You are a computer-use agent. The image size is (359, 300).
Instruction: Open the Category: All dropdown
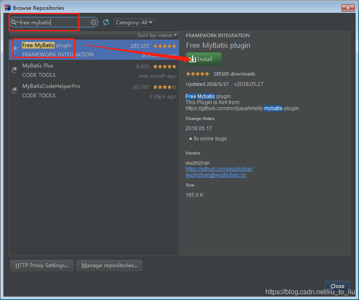point(134,23)
